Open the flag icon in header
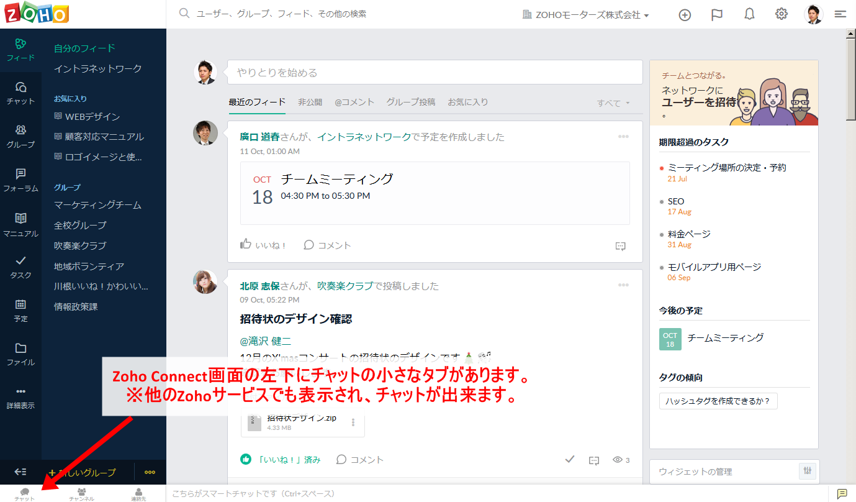This screenshot has width=856, height=502. [717, 15]
